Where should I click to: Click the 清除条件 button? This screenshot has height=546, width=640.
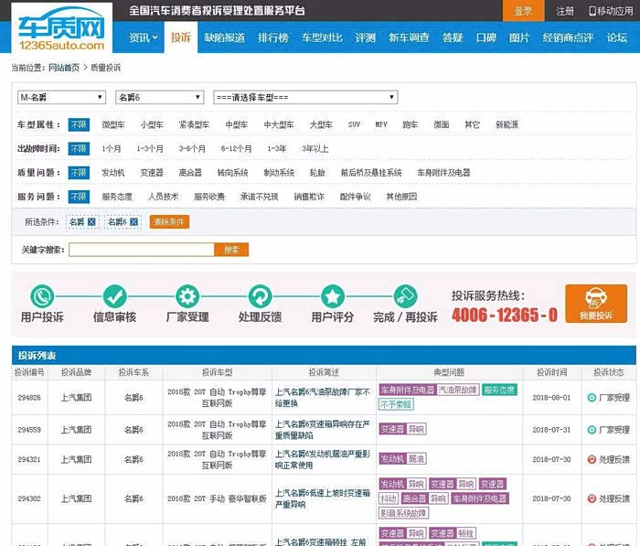click(x=169, y=221)
